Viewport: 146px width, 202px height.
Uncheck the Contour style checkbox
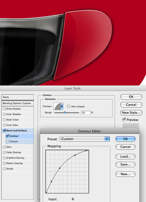point(7,136)
